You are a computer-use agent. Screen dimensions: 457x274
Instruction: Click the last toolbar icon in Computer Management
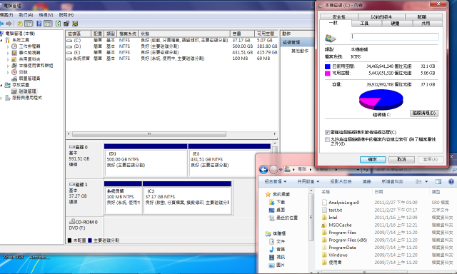(x=75, y=24)
